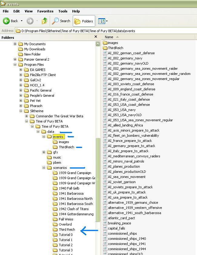Open the Back history dropdown arrow
197x255 pixels.
22,21
